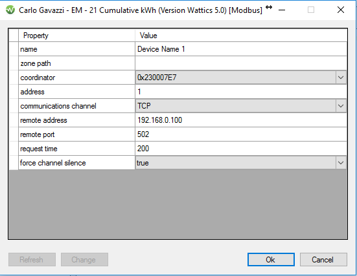Click the name field containing Device Name 1

click(x=241, y=49)
